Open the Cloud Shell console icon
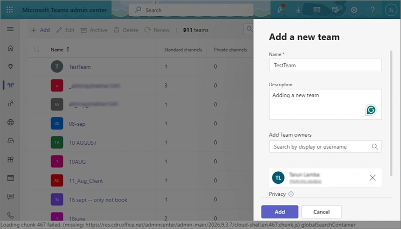Screen dimensions: 401x229 click(317, 10)
